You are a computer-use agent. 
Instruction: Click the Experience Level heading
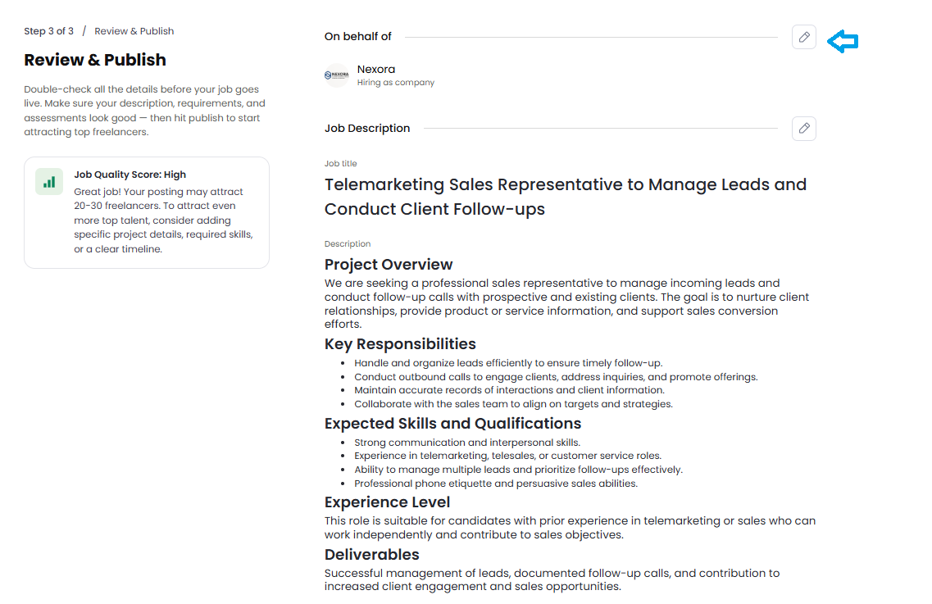387,502
